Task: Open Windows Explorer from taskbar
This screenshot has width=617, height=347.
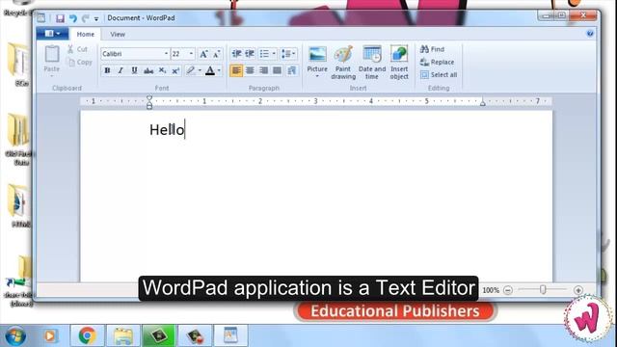Action: (122, 336)
